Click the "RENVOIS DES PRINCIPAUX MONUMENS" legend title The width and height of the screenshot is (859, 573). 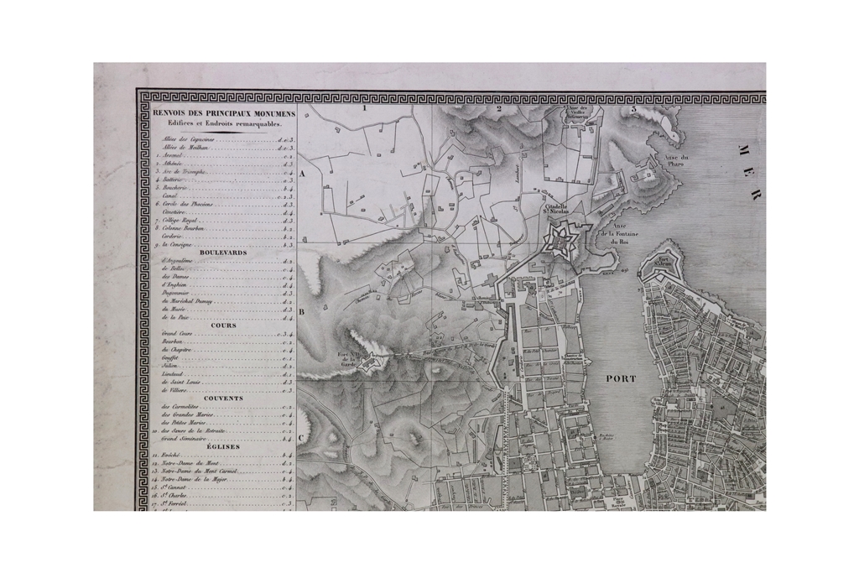pos(224,114)
